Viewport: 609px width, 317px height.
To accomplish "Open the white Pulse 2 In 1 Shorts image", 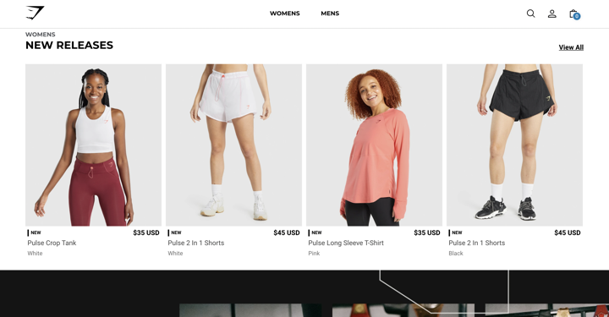I will (x=233, y=145).
